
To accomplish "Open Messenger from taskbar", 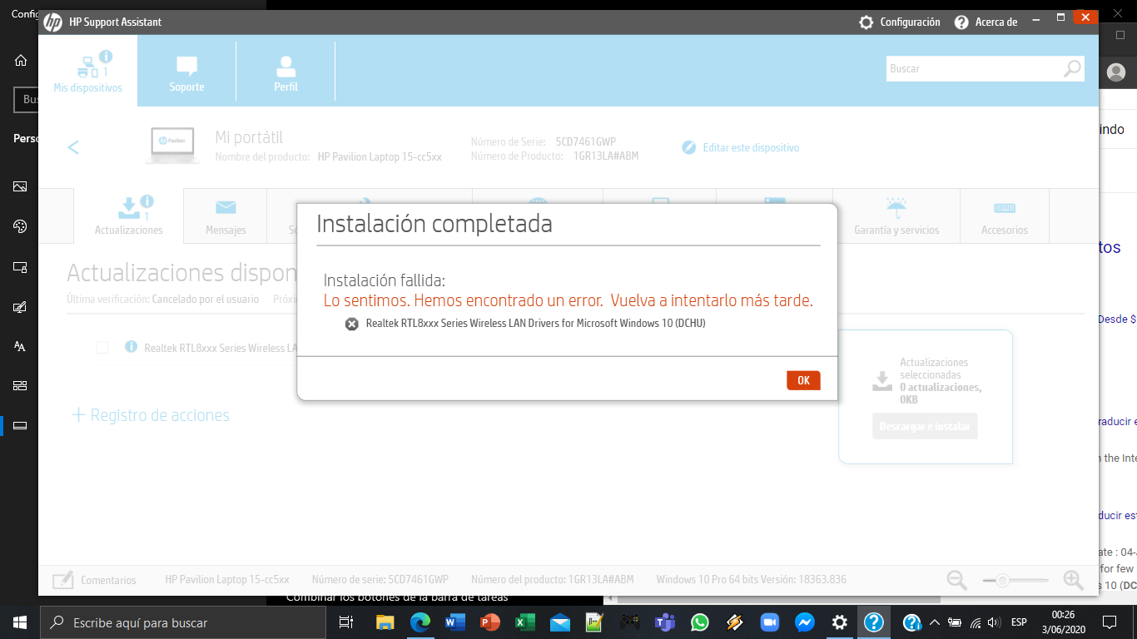I will point(804,622).
